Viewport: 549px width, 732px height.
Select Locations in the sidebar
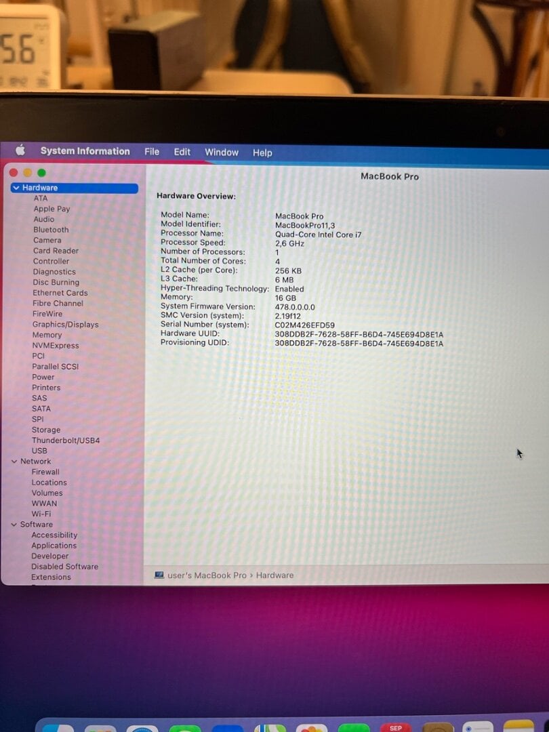(x=49, y=483)
